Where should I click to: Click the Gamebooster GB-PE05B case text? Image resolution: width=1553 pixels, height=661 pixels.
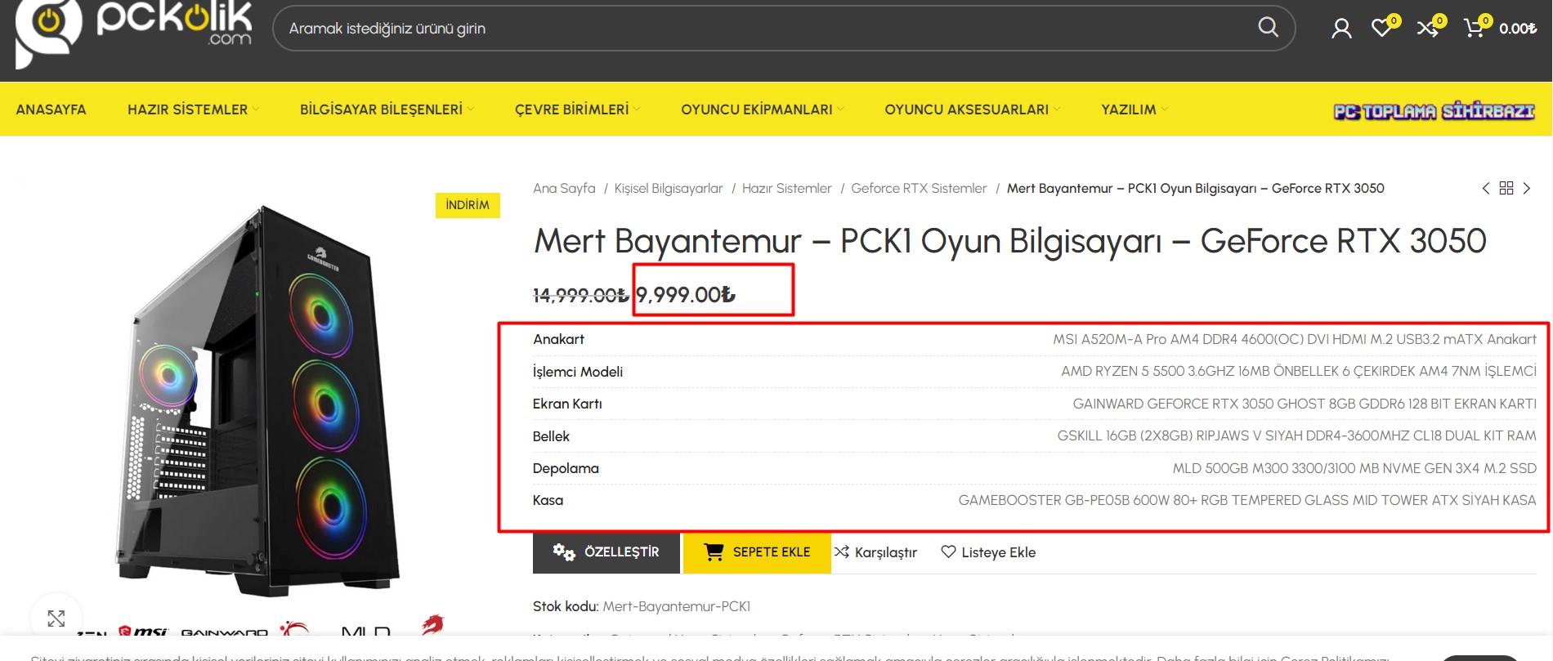coord(1247,500)
